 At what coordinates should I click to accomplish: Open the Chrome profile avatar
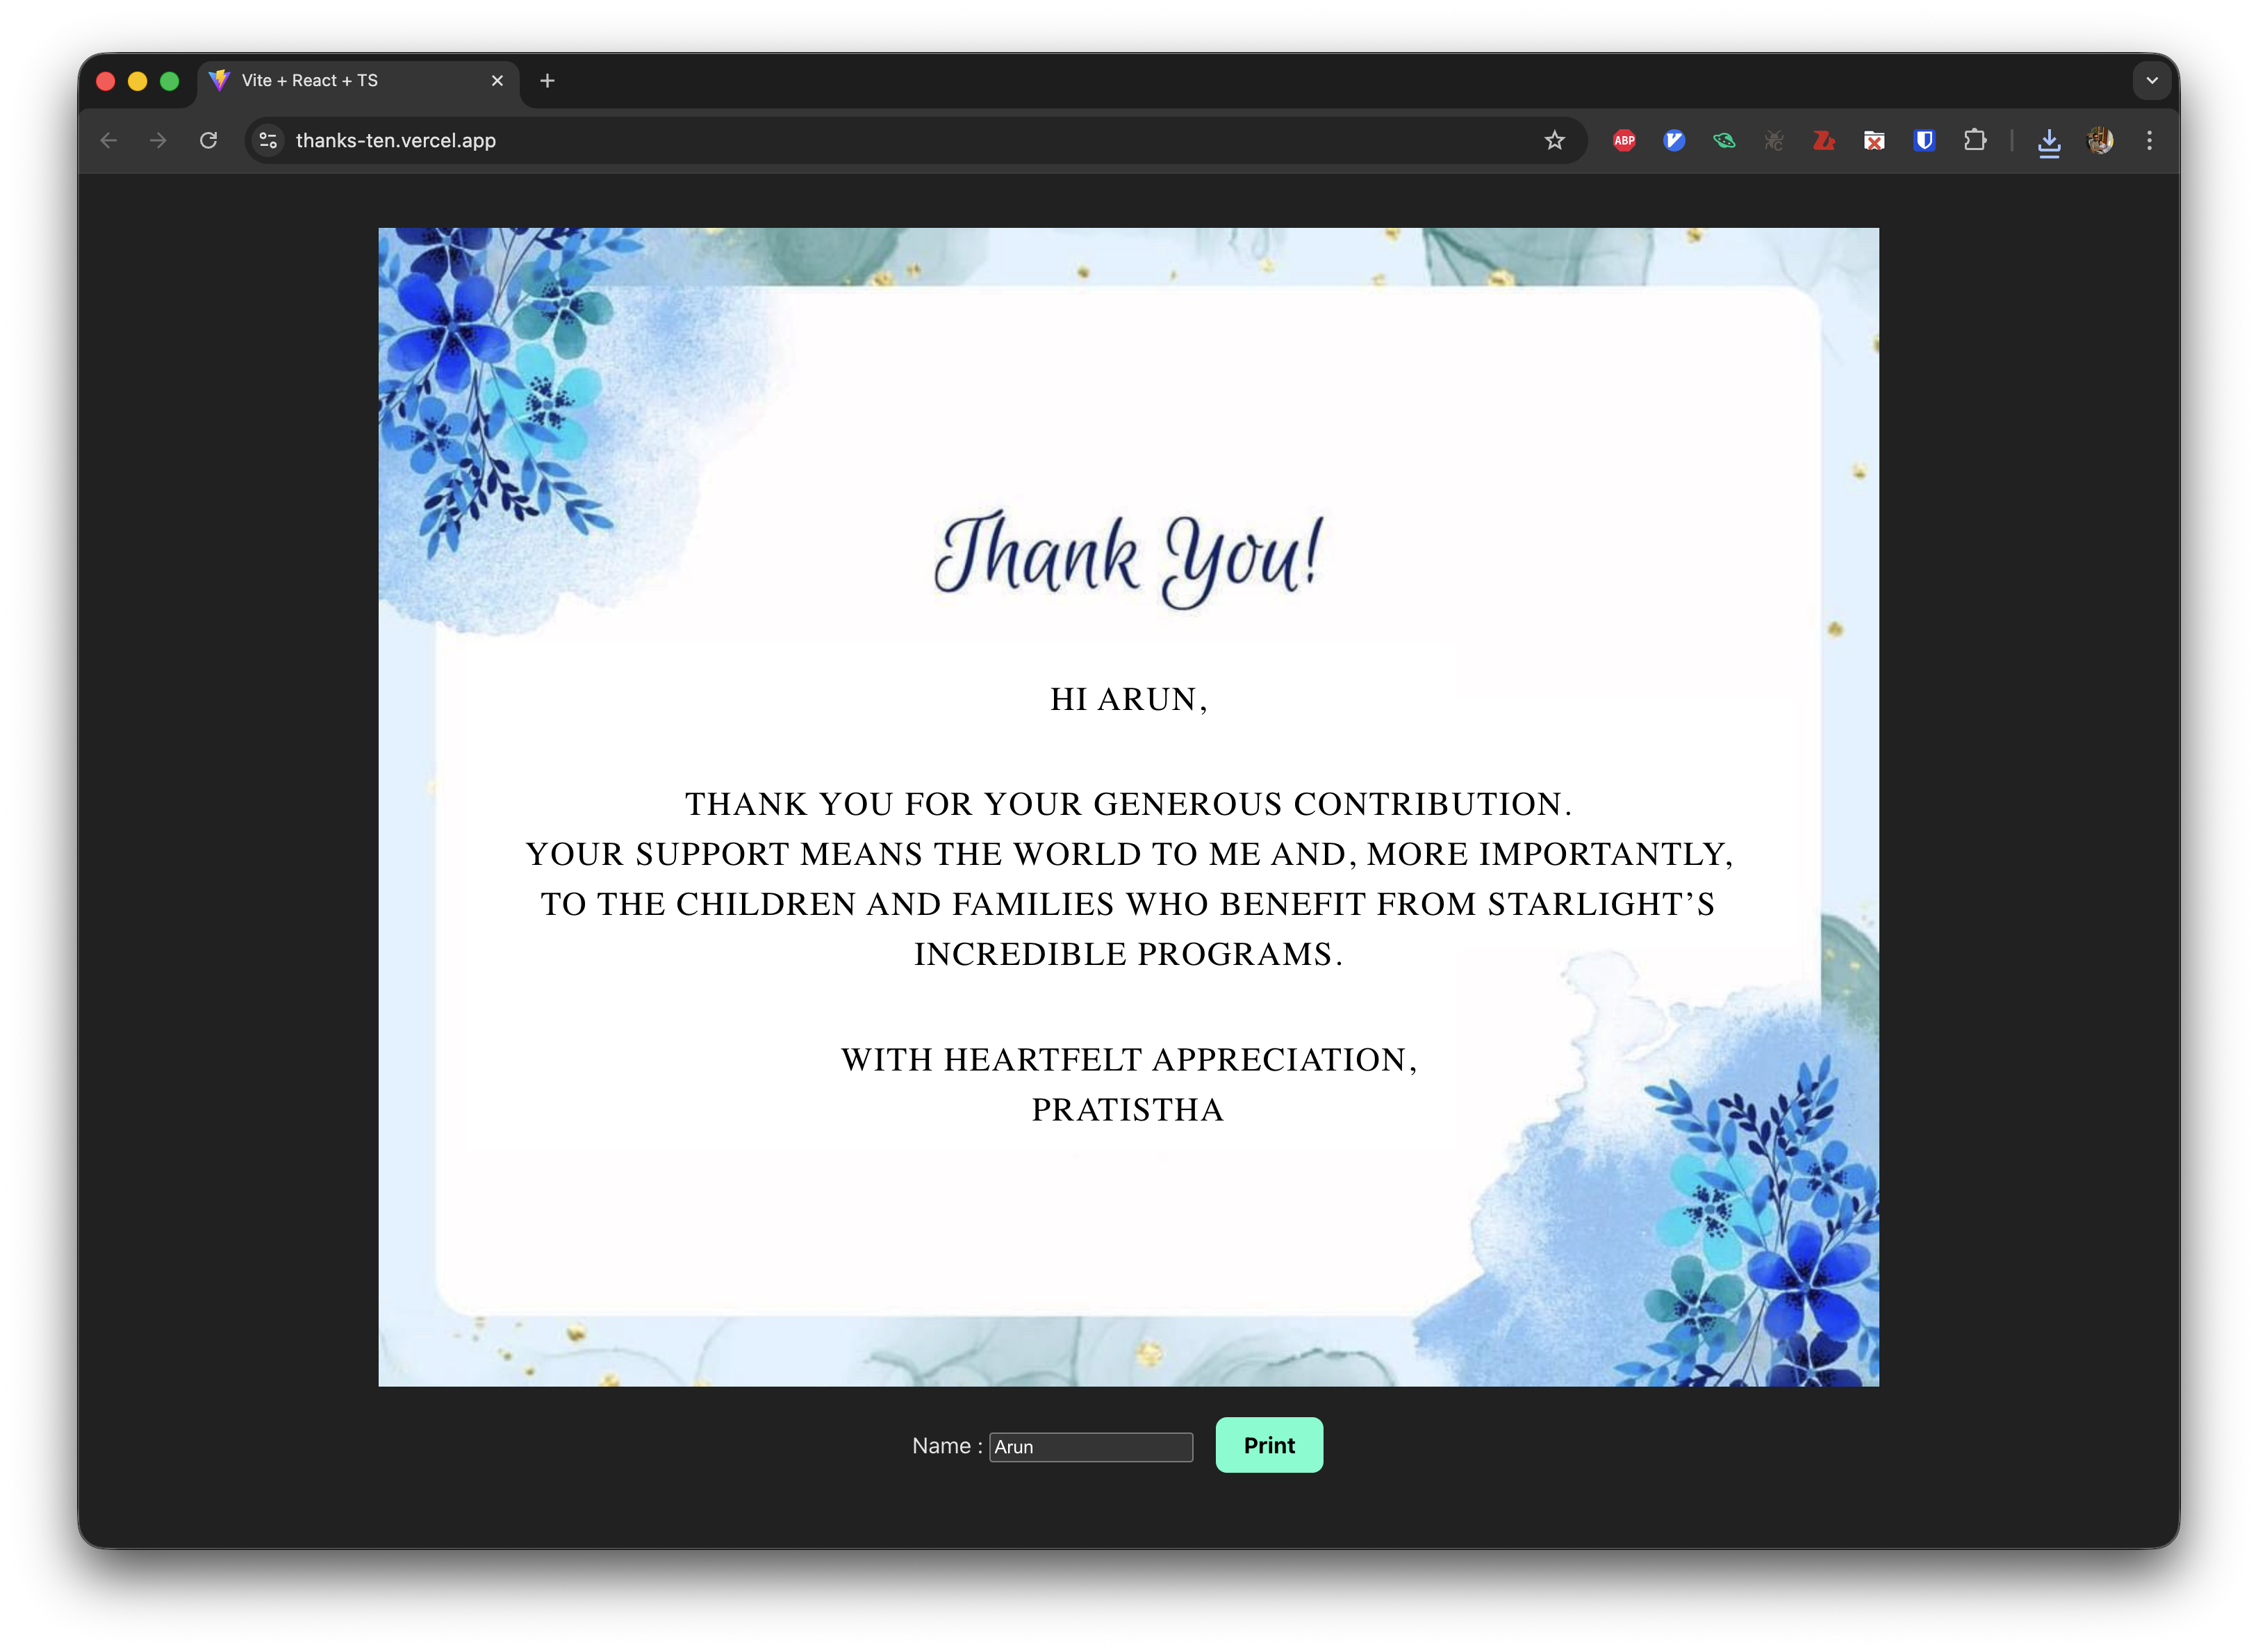[2100, 141]
